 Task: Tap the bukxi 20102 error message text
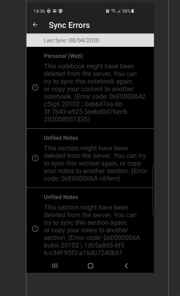(92, 230)
